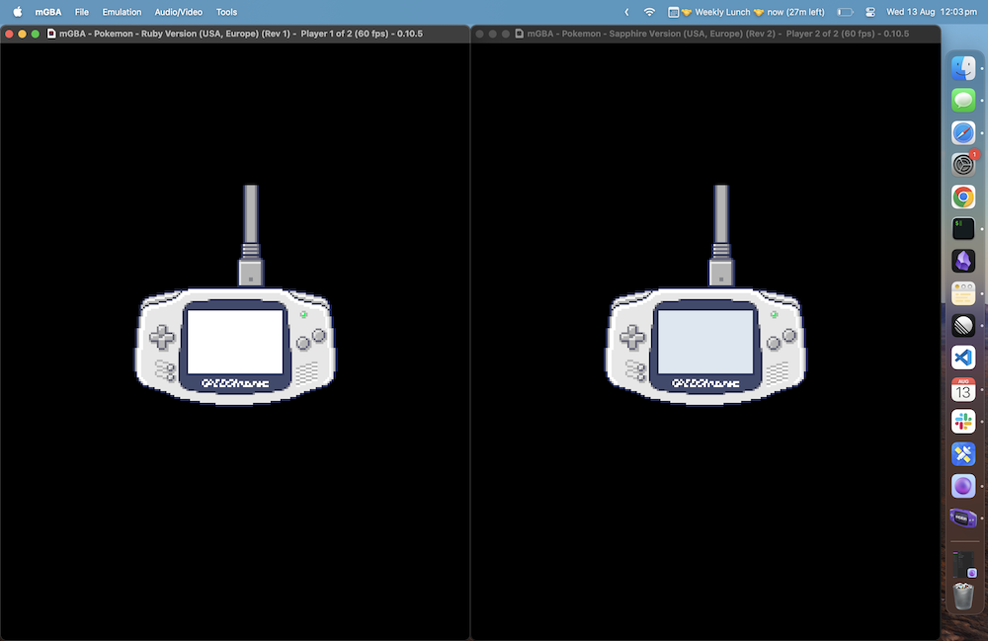Expand hidden menu bar items chevron
Viewport: 988px width, 641px height.
pos(626,12)
